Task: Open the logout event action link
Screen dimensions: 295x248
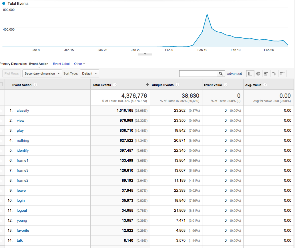Action: point(22,210)
